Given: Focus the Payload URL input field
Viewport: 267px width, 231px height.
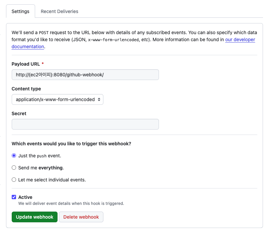Looking at the screenshot, I should click(x=85, y=75).
